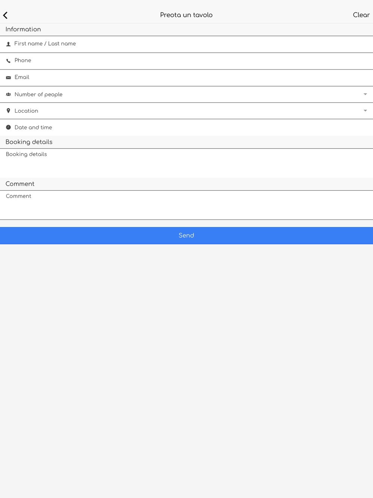Click the phone handset icon
Viewport: 373px width, 498px height.
point(8,61)
